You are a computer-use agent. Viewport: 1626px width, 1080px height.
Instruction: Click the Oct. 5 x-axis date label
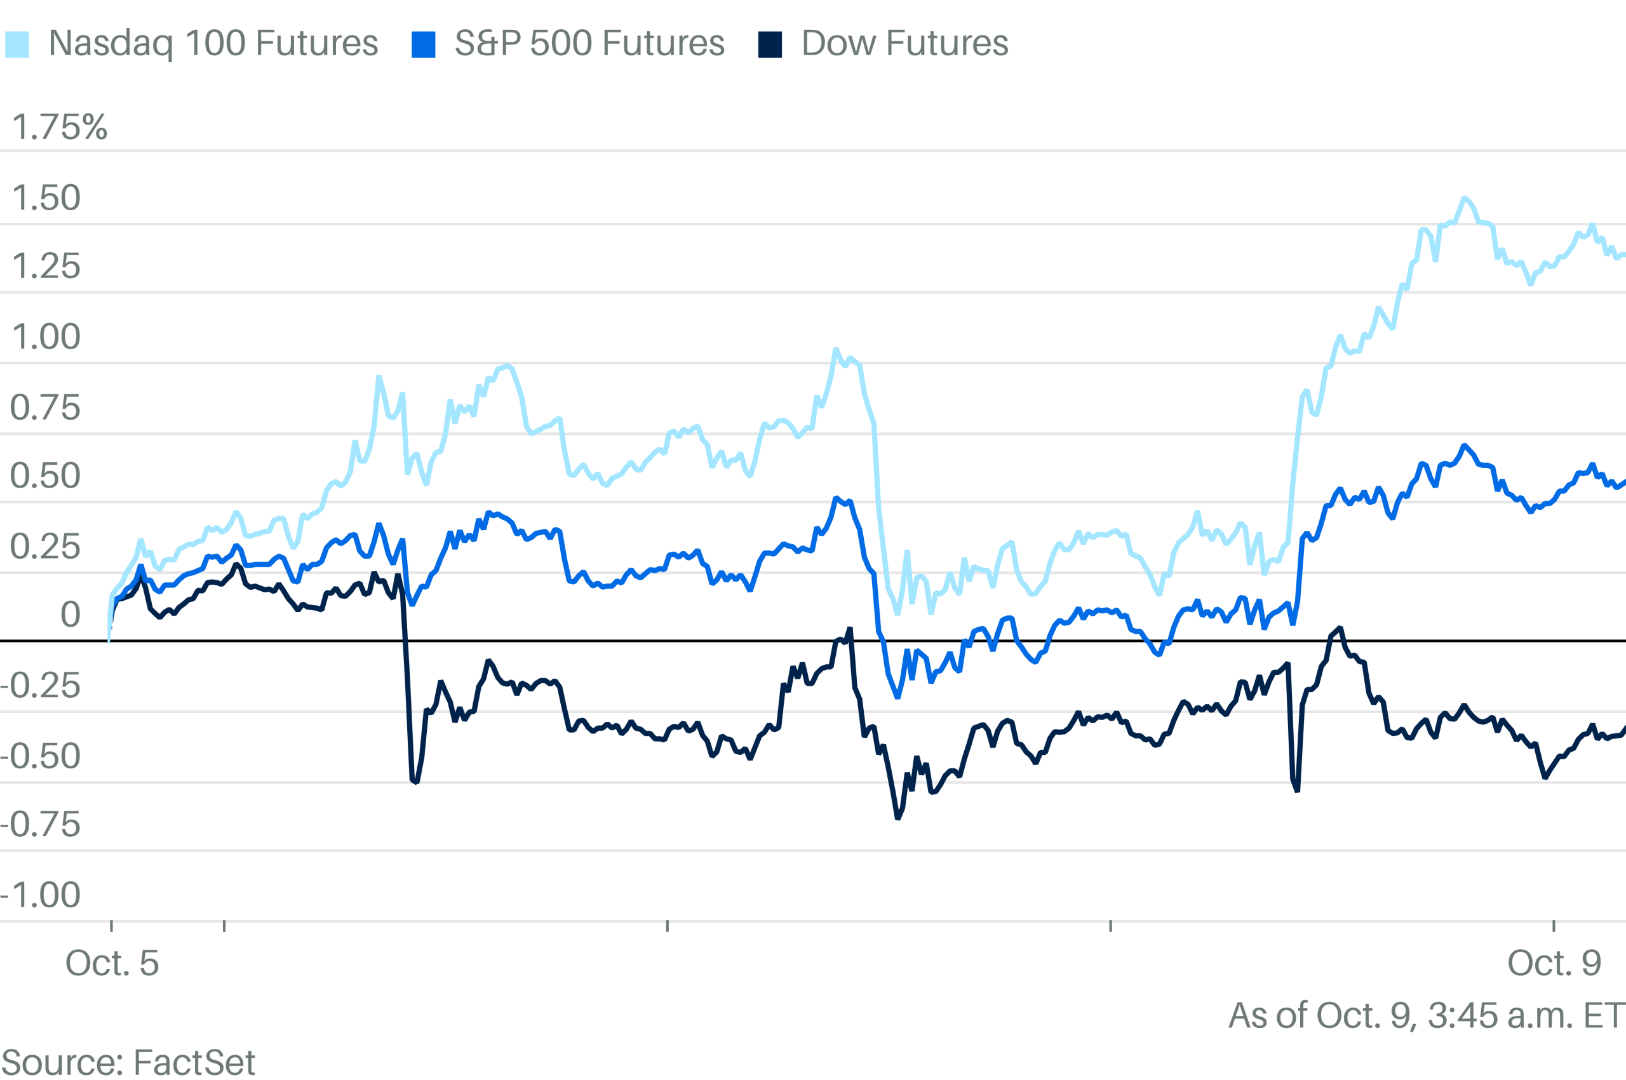112,963
